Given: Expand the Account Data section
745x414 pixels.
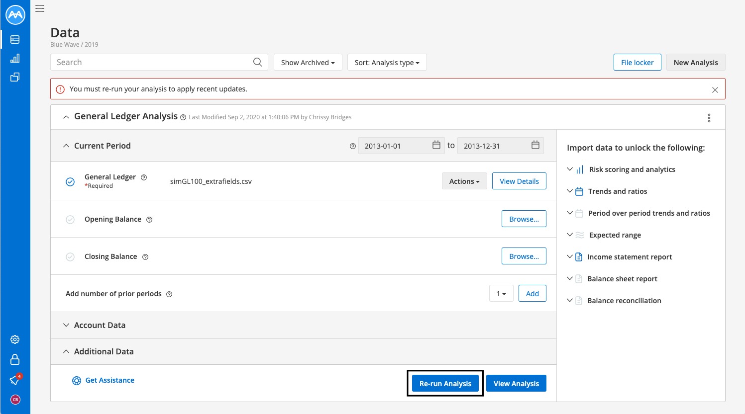Looking at the screenshot, I should click(x=66, y=325).
